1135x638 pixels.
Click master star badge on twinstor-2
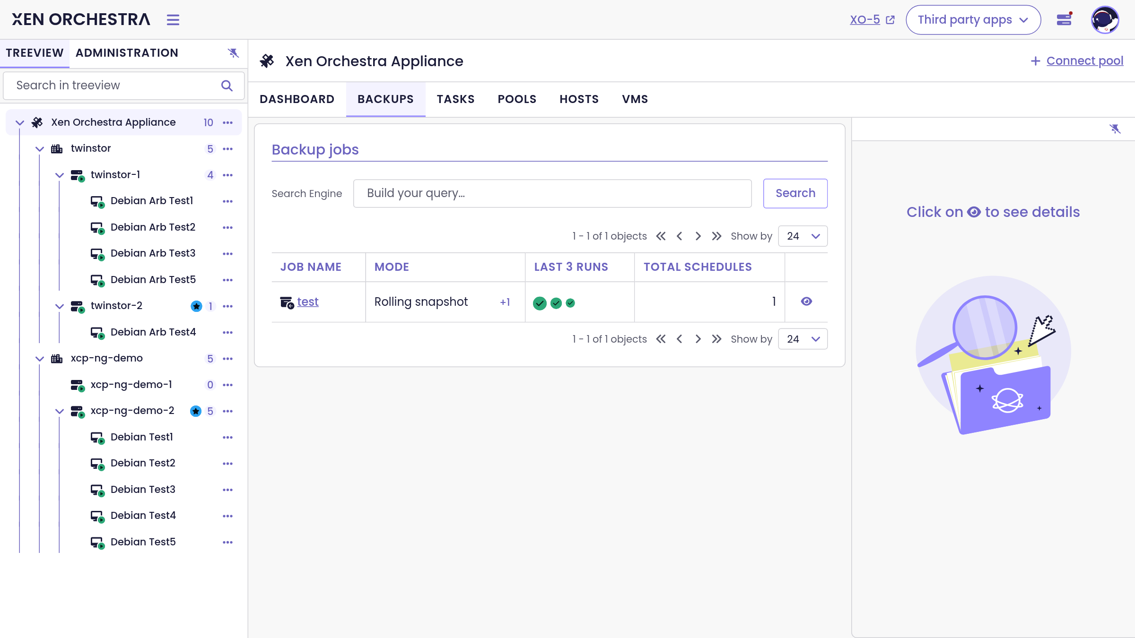[x=196, y=306]
